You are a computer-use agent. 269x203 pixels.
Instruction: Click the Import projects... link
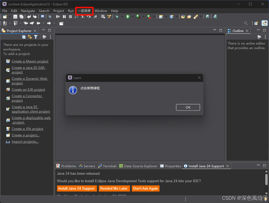point(25,142)
